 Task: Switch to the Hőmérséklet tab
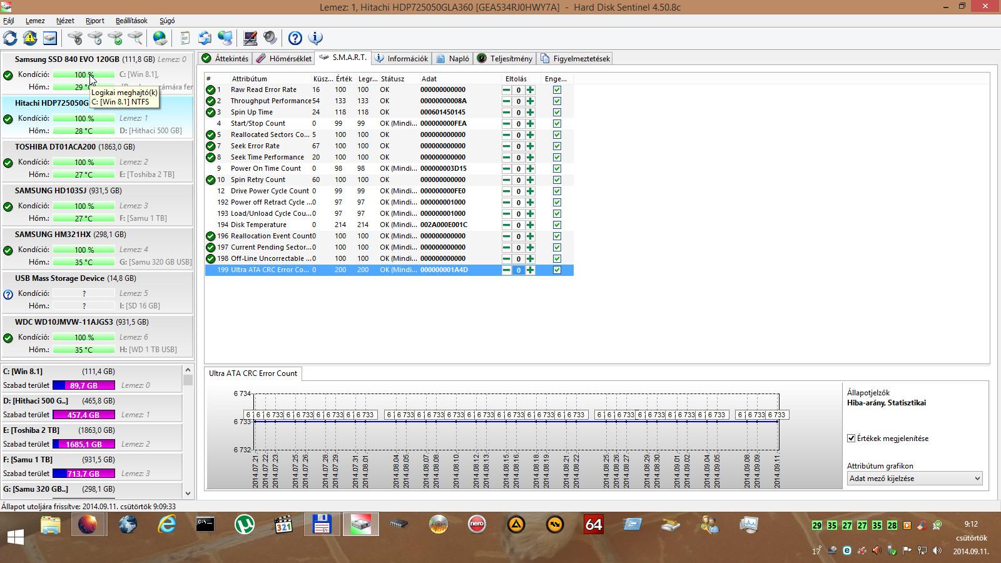click(x=284, y=59)
